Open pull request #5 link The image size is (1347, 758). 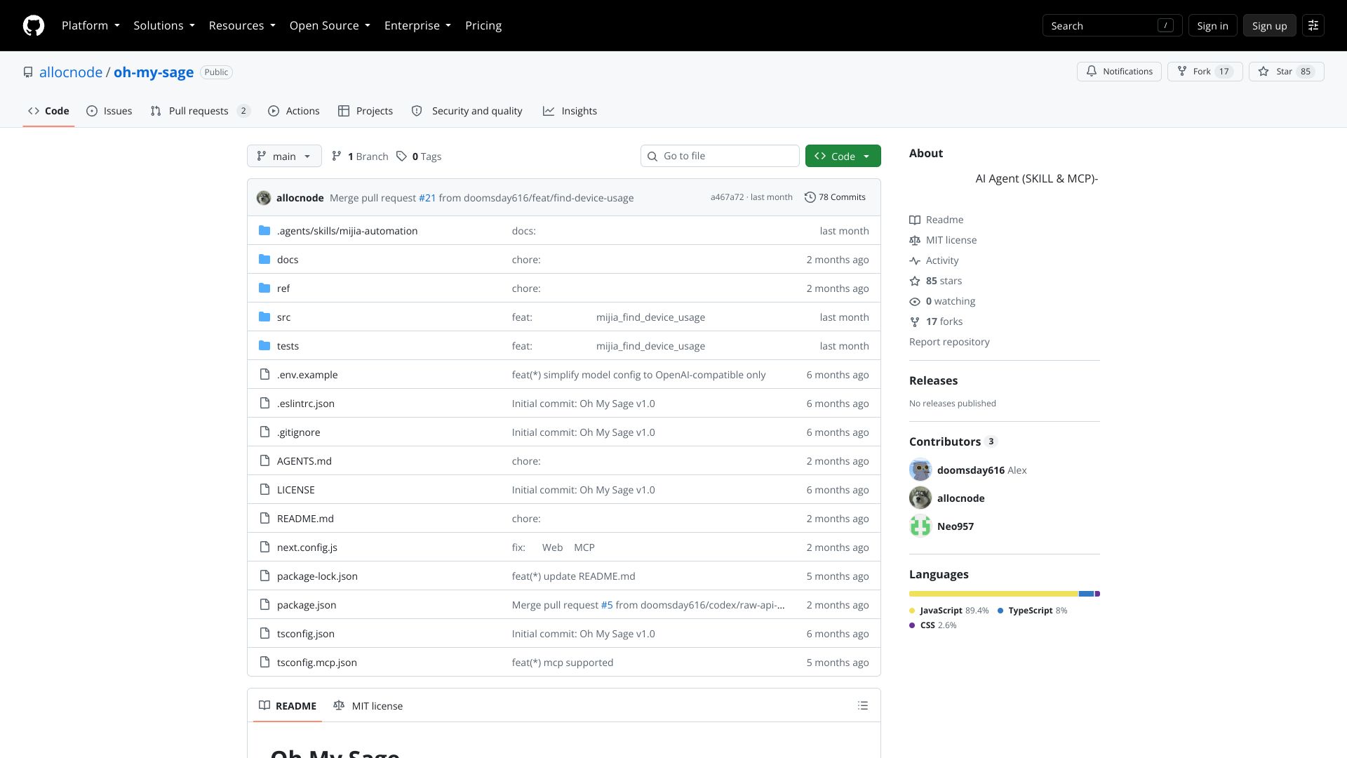pos(607,605)
